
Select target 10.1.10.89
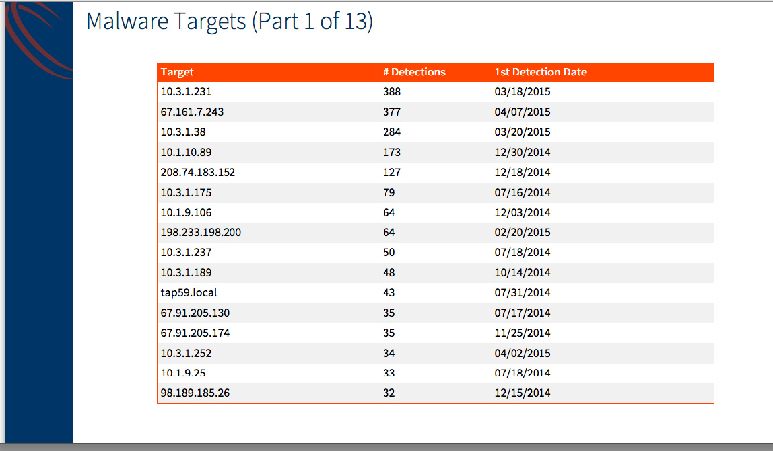(186, 152)
